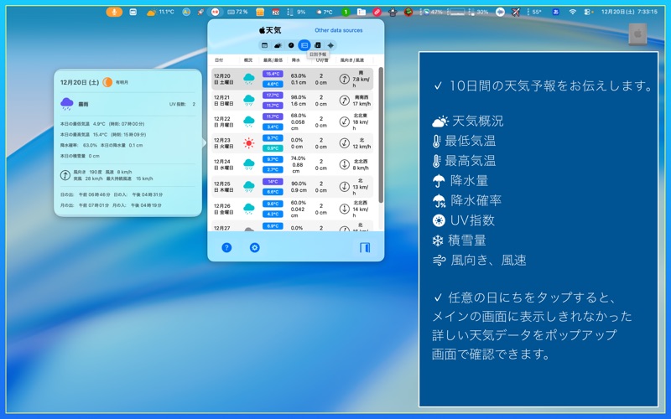671x419 pixels.
Task: Click the wind direction arrow for 12月24日
Action: 344,164
